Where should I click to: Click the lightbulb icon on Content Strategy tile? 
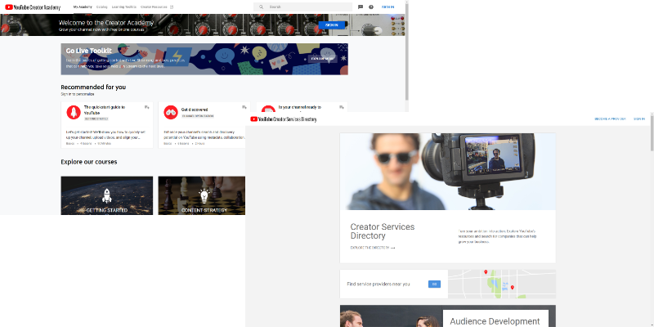pyautogui.click(x=204, y=195)
